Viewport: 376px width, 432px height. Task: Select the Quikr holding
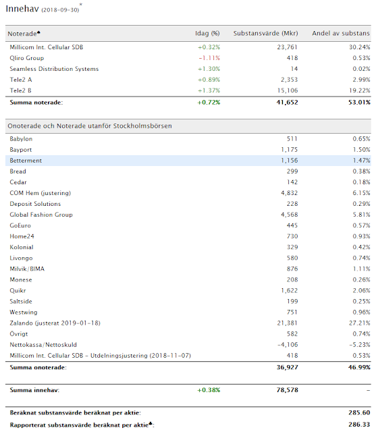(188, 290)
